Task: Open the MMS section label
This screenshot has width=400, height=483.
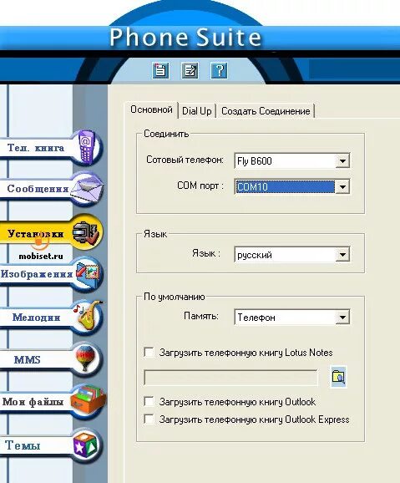Action: (x=27, y=359)
